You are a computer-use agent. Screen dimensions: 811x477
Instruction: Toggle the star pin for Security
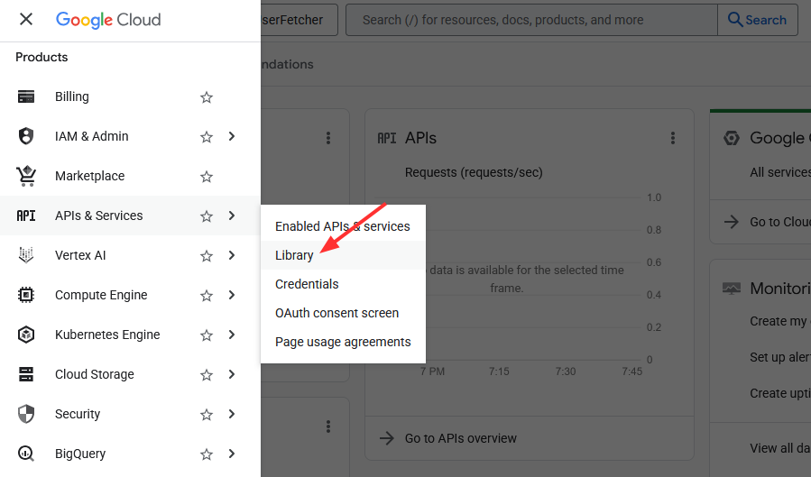tap(207, 415)
